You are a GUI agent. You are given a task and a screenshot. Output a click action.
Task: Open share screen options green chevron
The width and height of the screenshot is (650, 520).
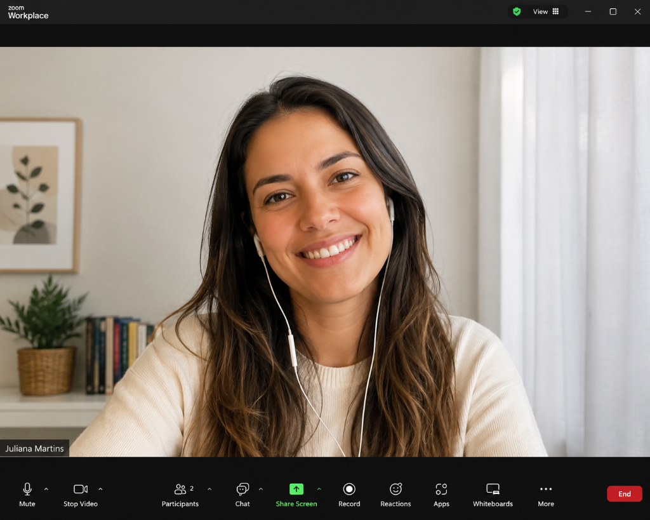[x=319, y=490]
